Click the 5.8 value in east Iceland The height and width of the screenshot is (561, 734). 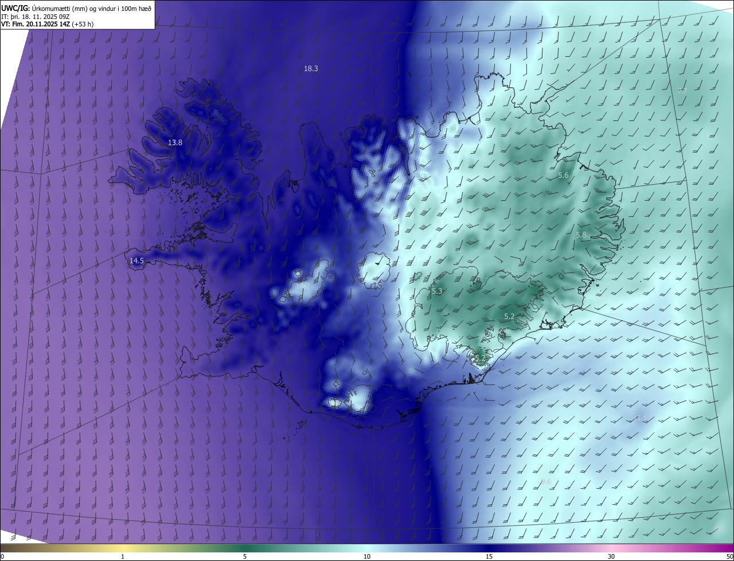[x=581, y=235]
